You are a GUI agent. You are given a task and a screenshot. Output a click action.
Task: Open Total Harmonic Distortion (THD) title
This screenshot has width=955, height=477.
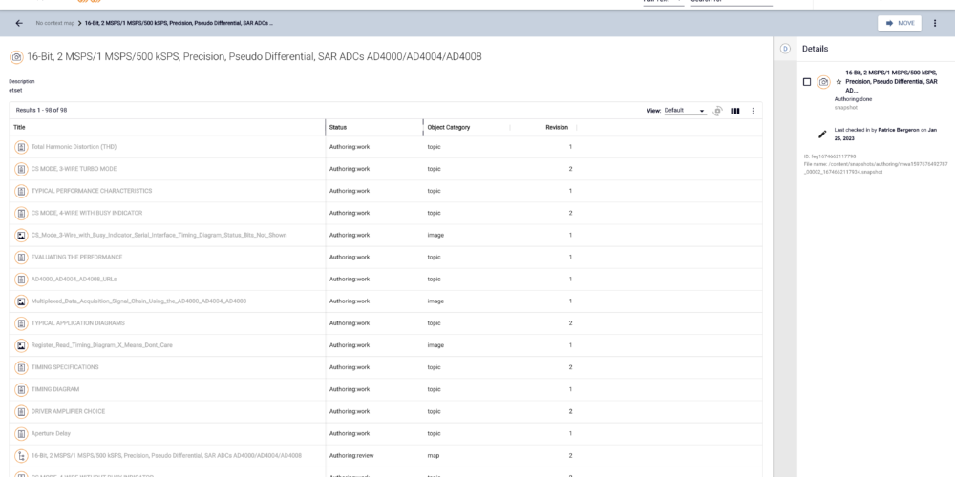coord(74,147)
